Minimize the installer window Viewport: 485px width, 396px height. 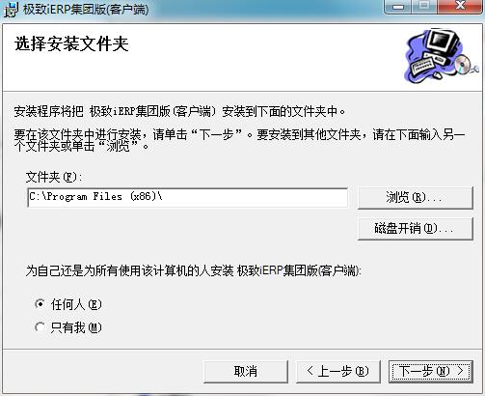tap(397, 7)
